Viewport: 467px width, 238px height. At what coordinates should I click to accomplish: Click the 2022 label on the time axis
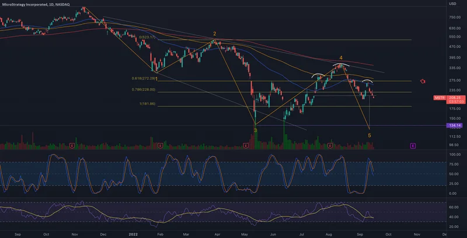[x=131, y=233]
